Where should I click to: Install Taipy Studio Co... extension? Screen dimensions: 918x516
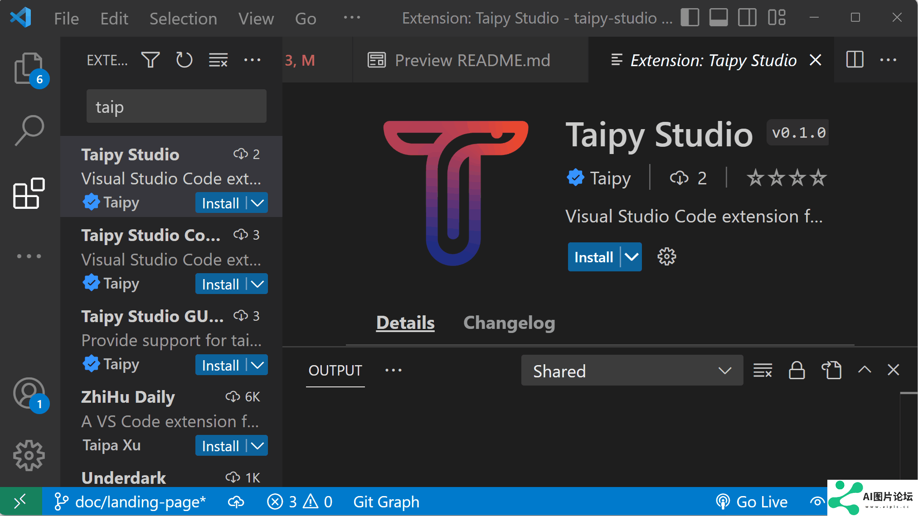coord(220,284)
